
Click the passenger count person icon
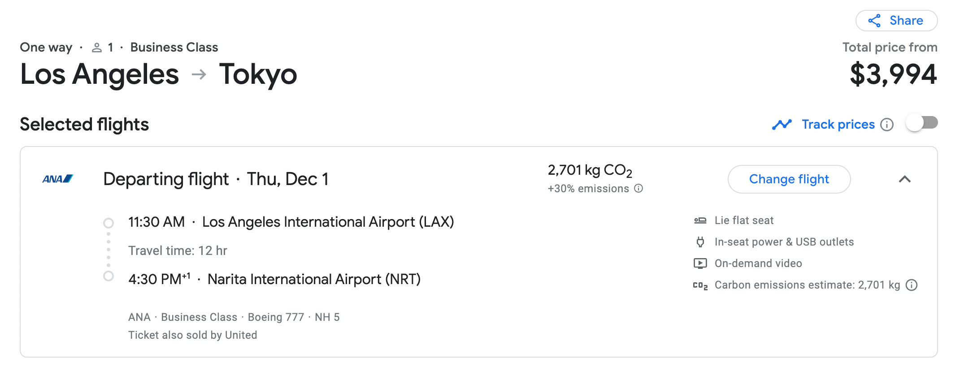(97, 47)
